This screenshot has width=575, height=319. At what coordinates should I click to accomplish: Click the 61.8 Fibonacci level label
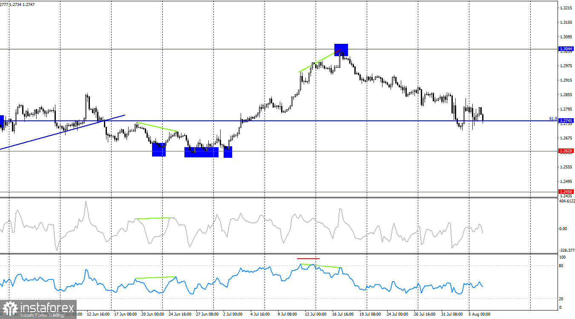tap(553, 118)
